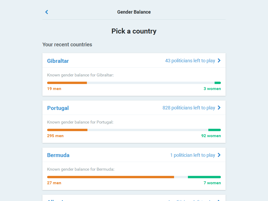This screenshot has width=268, height=201.
Task: Click the 'Gender Balance' header title
Action: click(134, 12)
